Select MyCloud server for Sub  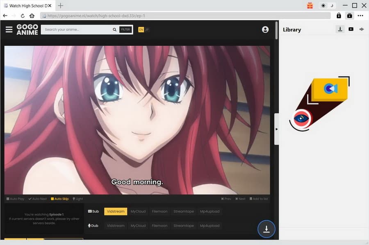138,211
